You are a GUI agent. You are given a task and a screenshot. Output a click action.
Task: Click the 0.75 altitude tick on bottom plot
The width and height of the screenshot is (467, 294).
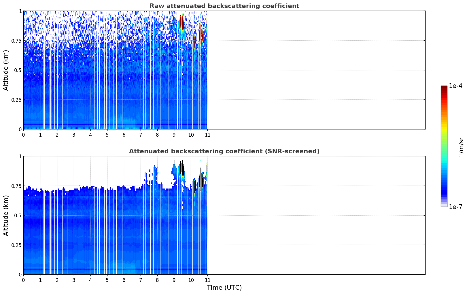(16, 186)
